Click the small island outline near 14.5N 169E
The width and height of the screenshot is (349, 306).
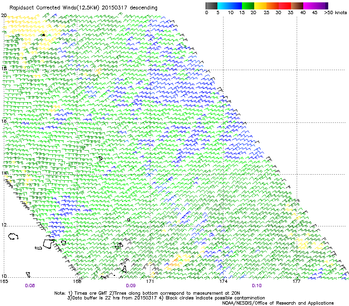(x=100, y=159)
